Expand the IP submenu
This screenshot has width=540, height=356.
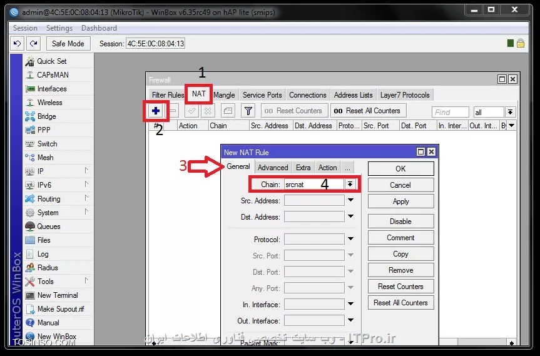coord(86,170)
